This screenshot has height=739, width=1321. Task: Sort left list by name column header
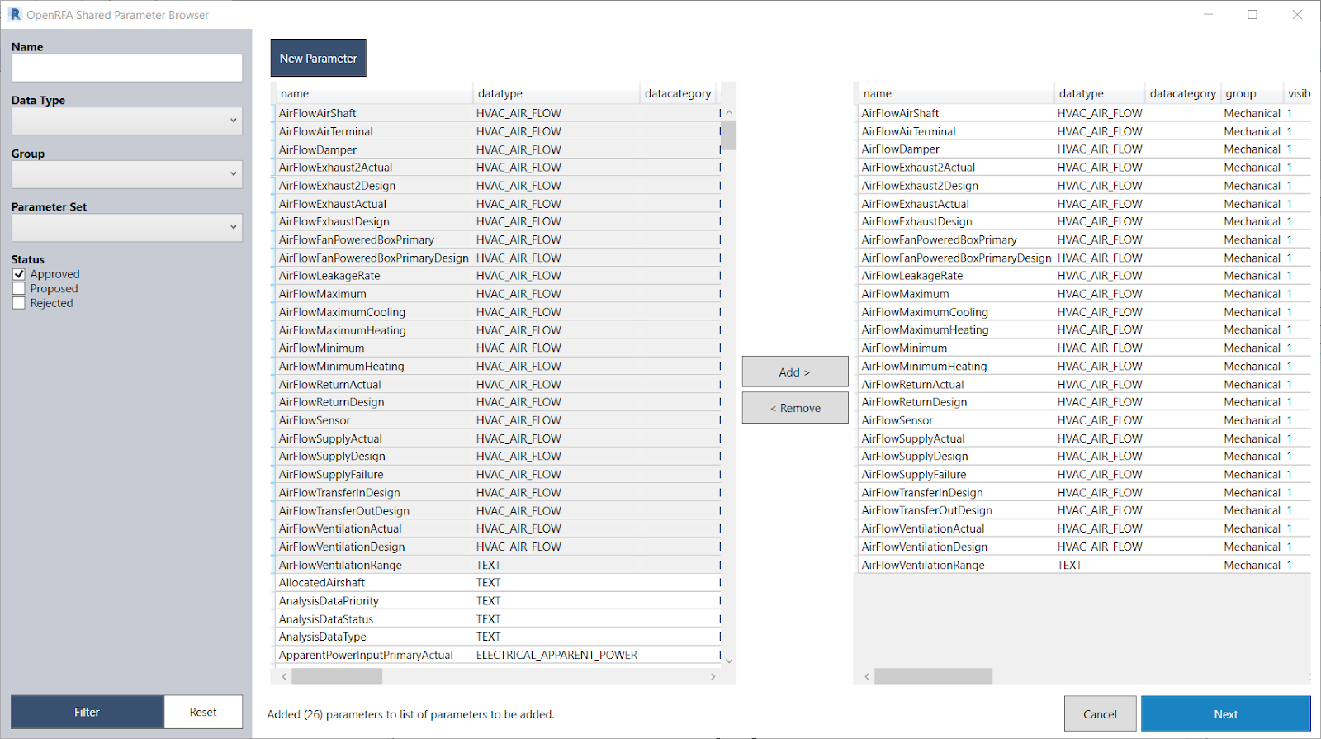point(372,93)
